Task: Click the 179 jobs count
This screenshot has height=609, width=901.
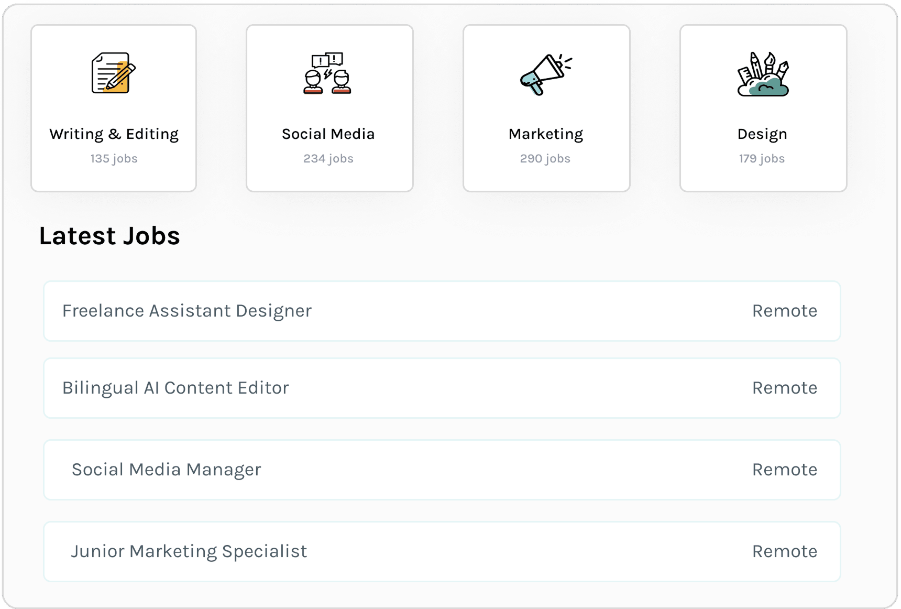Action: pos(762,158)
